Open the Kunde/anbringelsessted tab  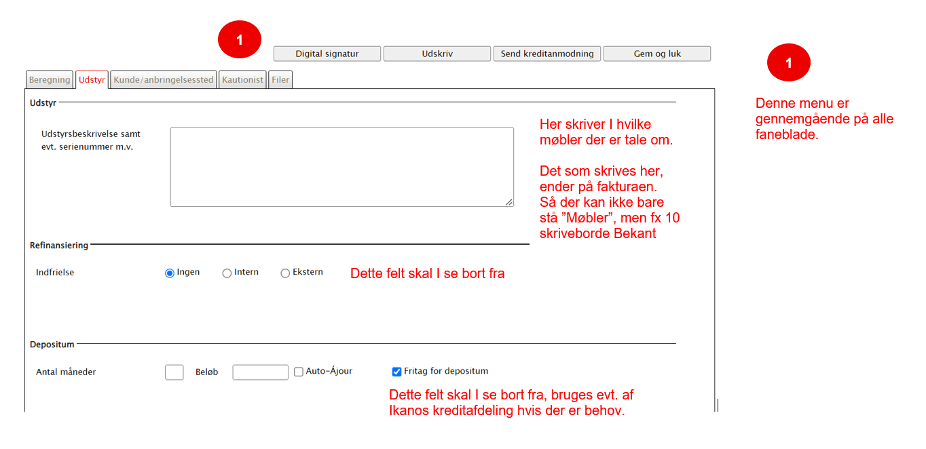point(164,80)
